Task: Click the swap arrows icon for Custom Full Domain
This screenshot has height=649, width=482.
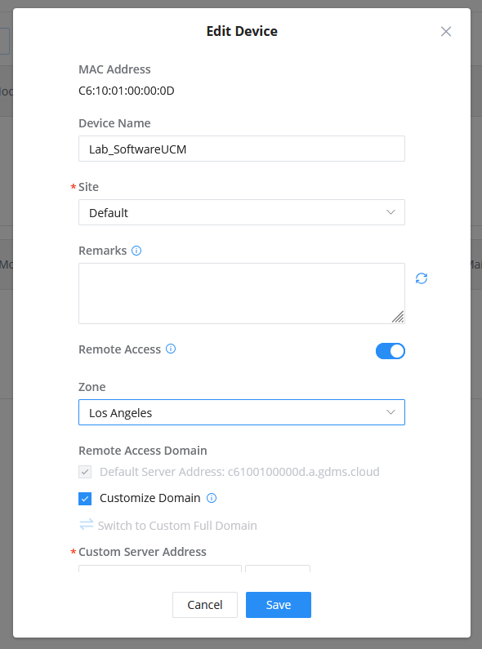Action: [x=86, y=525]
